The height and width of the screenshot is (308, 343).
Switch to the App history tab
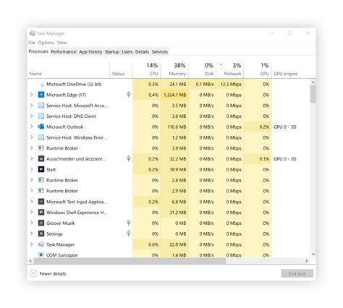pos(90,52)
